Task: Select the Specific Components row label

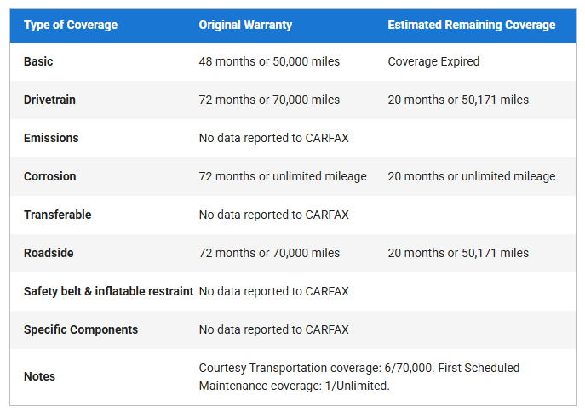Action: (81, 329)
